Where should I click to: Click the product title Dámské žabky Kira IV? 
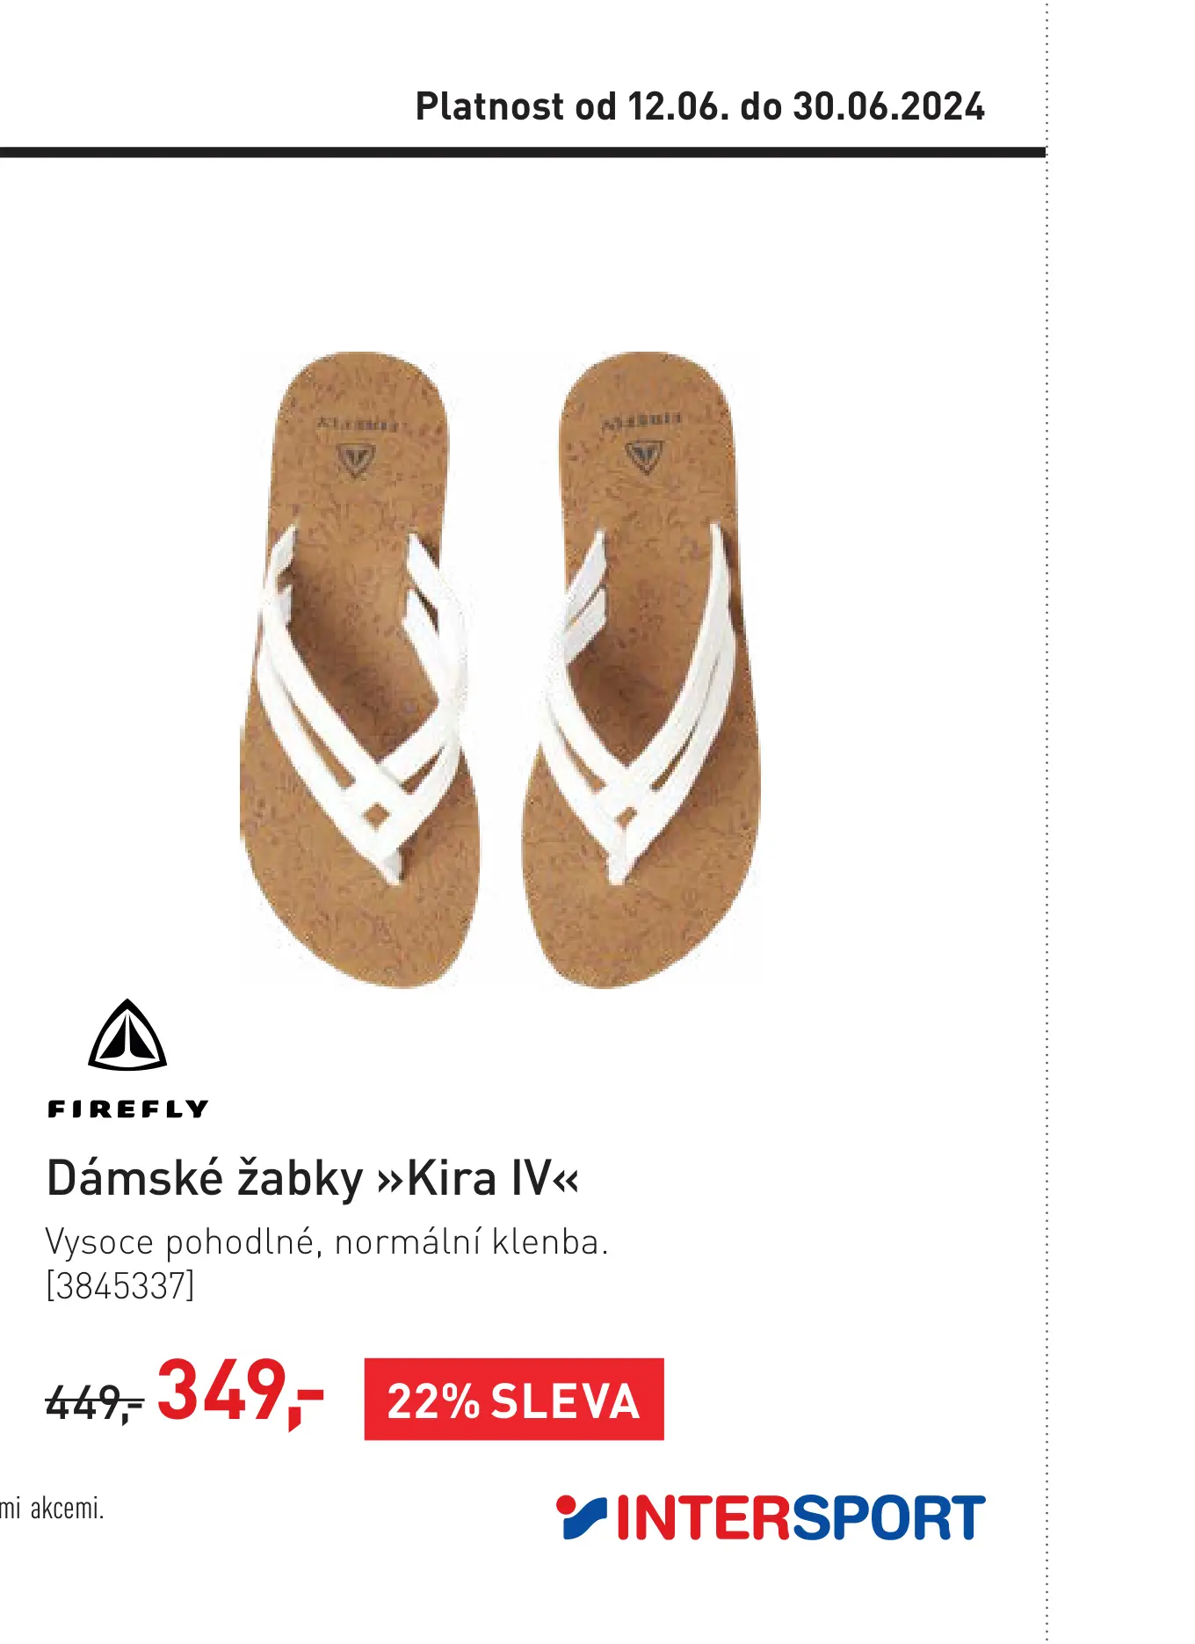(x=313, y=1179)
